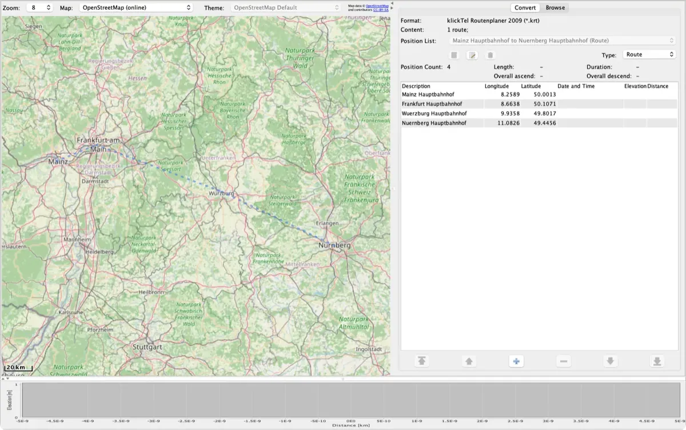The image size is (686, 430).
Task: Sort by the Elevation column header
Action: (635, 86)
